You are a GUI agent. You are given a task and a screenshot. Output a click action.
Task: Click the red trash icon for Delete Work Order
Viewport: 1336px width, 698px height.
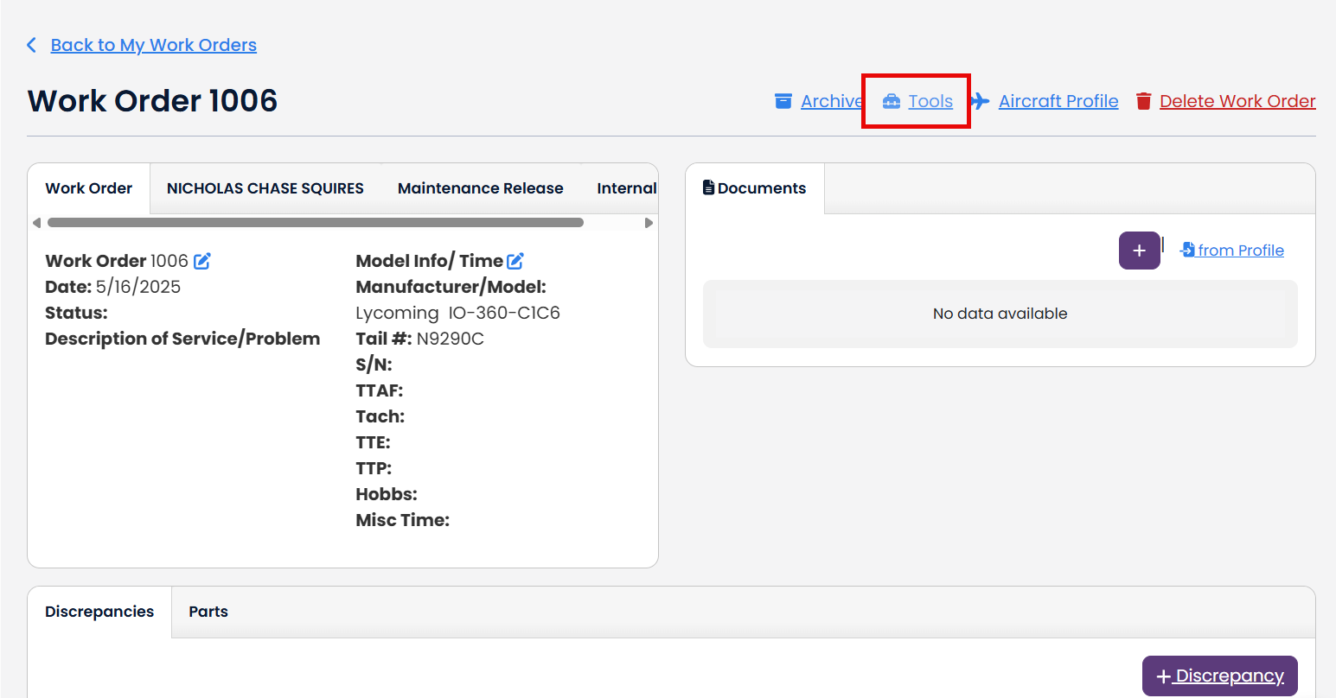pos(1143,100)
